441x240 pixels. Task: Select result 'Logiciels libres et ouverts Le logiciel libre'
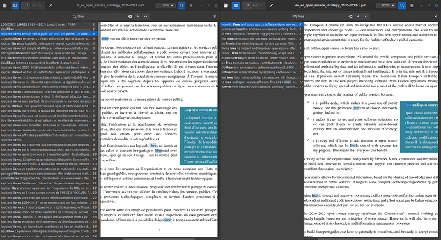[49, 39]
